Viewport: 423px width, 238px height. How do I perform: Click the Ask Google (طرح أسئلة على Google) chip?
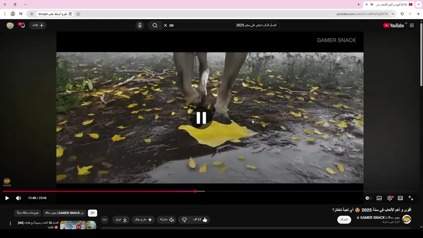click(55, 14)
